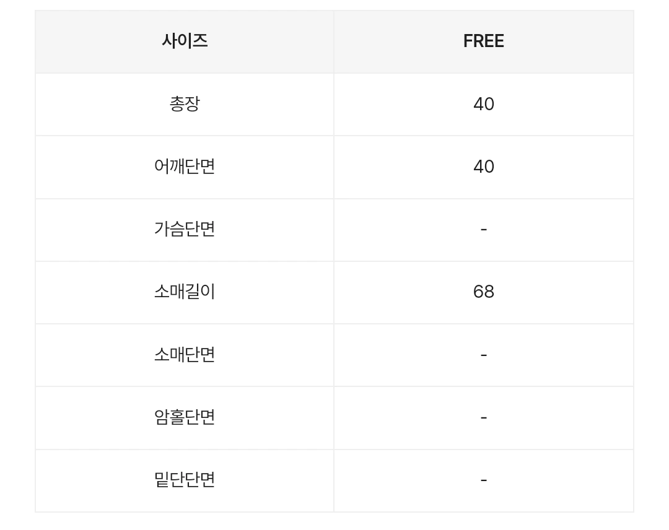Select the 가슴단면 row label
This screenshot has height=530, width=669.
pyautogui.click(x=185, y=229)
